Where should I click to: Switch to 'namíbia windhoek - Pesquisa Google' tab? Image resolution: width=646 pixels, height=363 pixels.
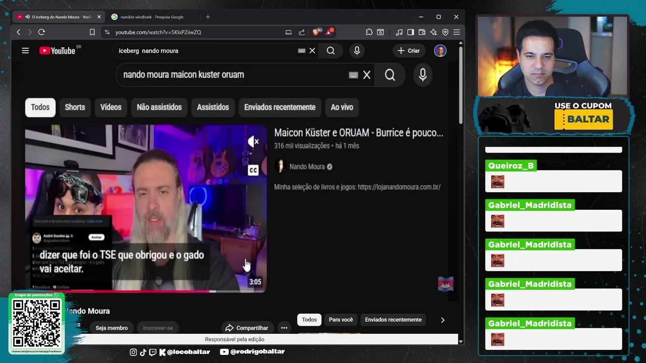click(151, 17)
